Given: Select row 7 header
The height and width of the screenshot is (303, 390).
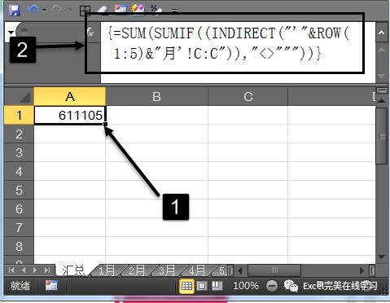Looking at the screenshot, I should click(x=19, y=227).
